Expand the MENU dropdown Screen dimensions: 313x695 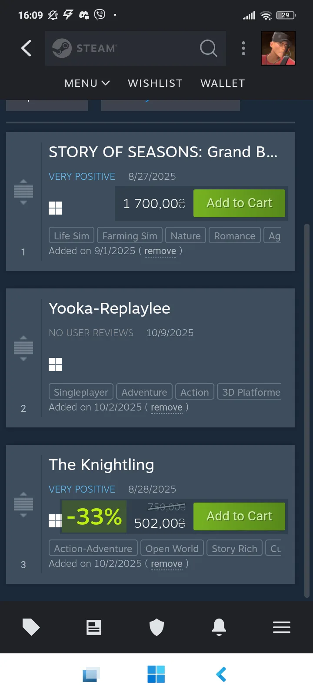[87, 83]
